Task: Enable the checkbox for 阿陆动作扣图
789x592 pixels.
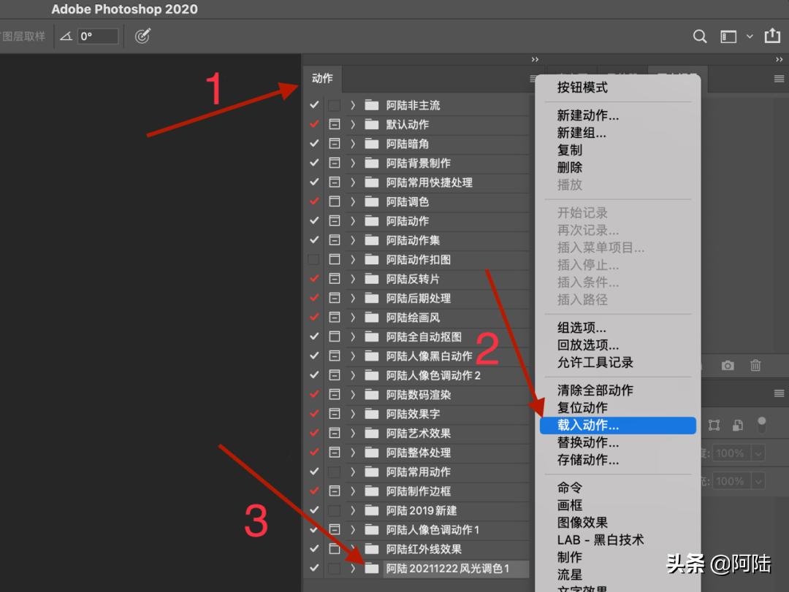Action: point(314,259)
